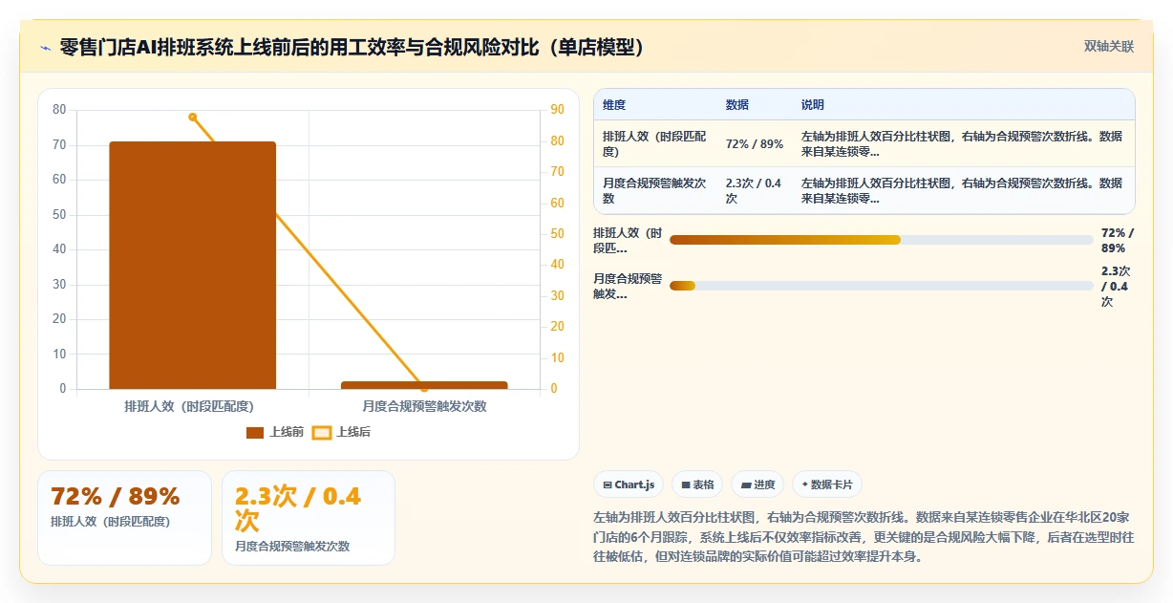This screenshot has height=603, width=1173.
Task: Click the short 月度合规预警触发次数 bar
Action: point(424,385)
